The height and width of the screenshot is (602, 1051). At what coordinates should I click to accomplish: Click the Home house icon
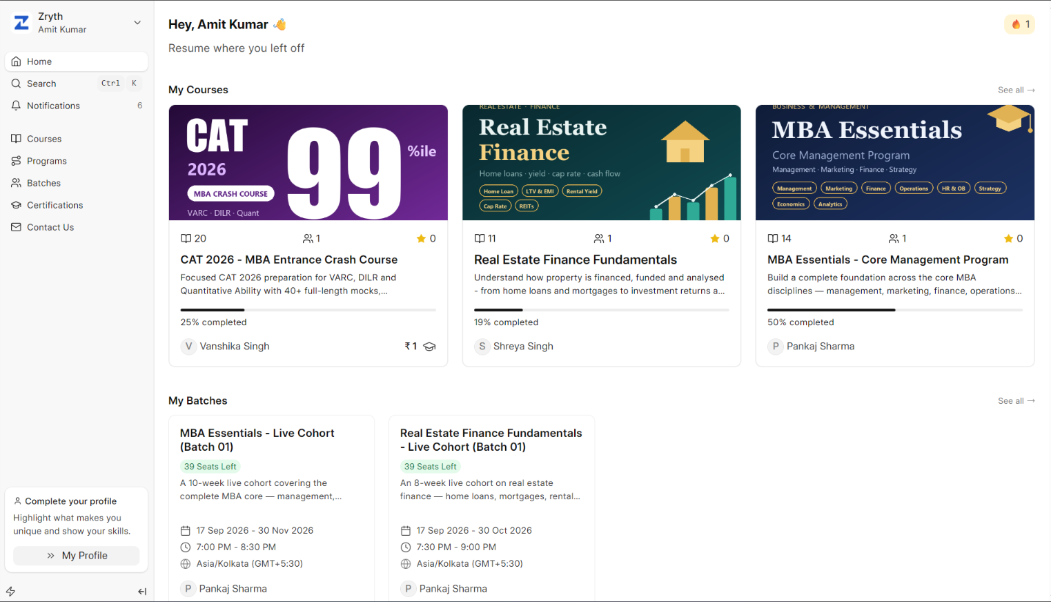coord(16,61)
